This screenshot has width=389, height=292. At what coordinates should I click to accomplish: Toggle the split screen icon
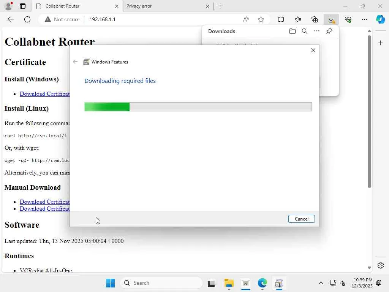(281, 19)
